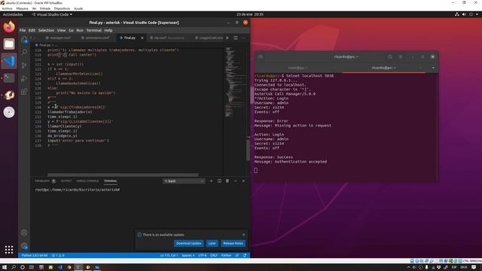Kill the terminal with the trash icon
This screenshot has width=482, height=271.
[227, 181]
